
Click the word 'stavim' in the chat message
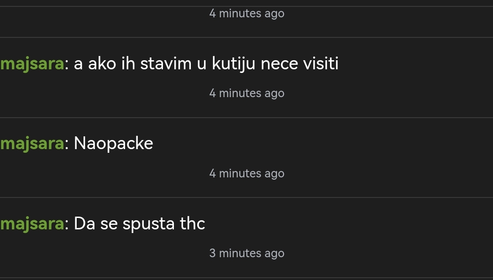pyautogui.click(x=166, y=64)
